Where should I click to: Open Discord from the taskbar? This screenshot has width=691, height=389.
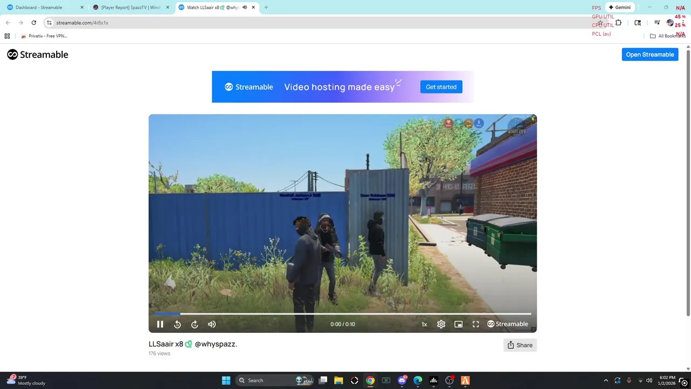coord(402,380)
